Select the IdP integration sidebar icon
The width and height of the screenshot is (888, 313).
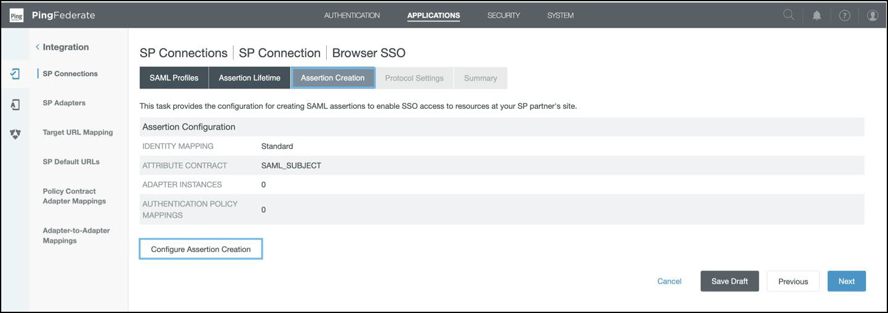[15, 105]
